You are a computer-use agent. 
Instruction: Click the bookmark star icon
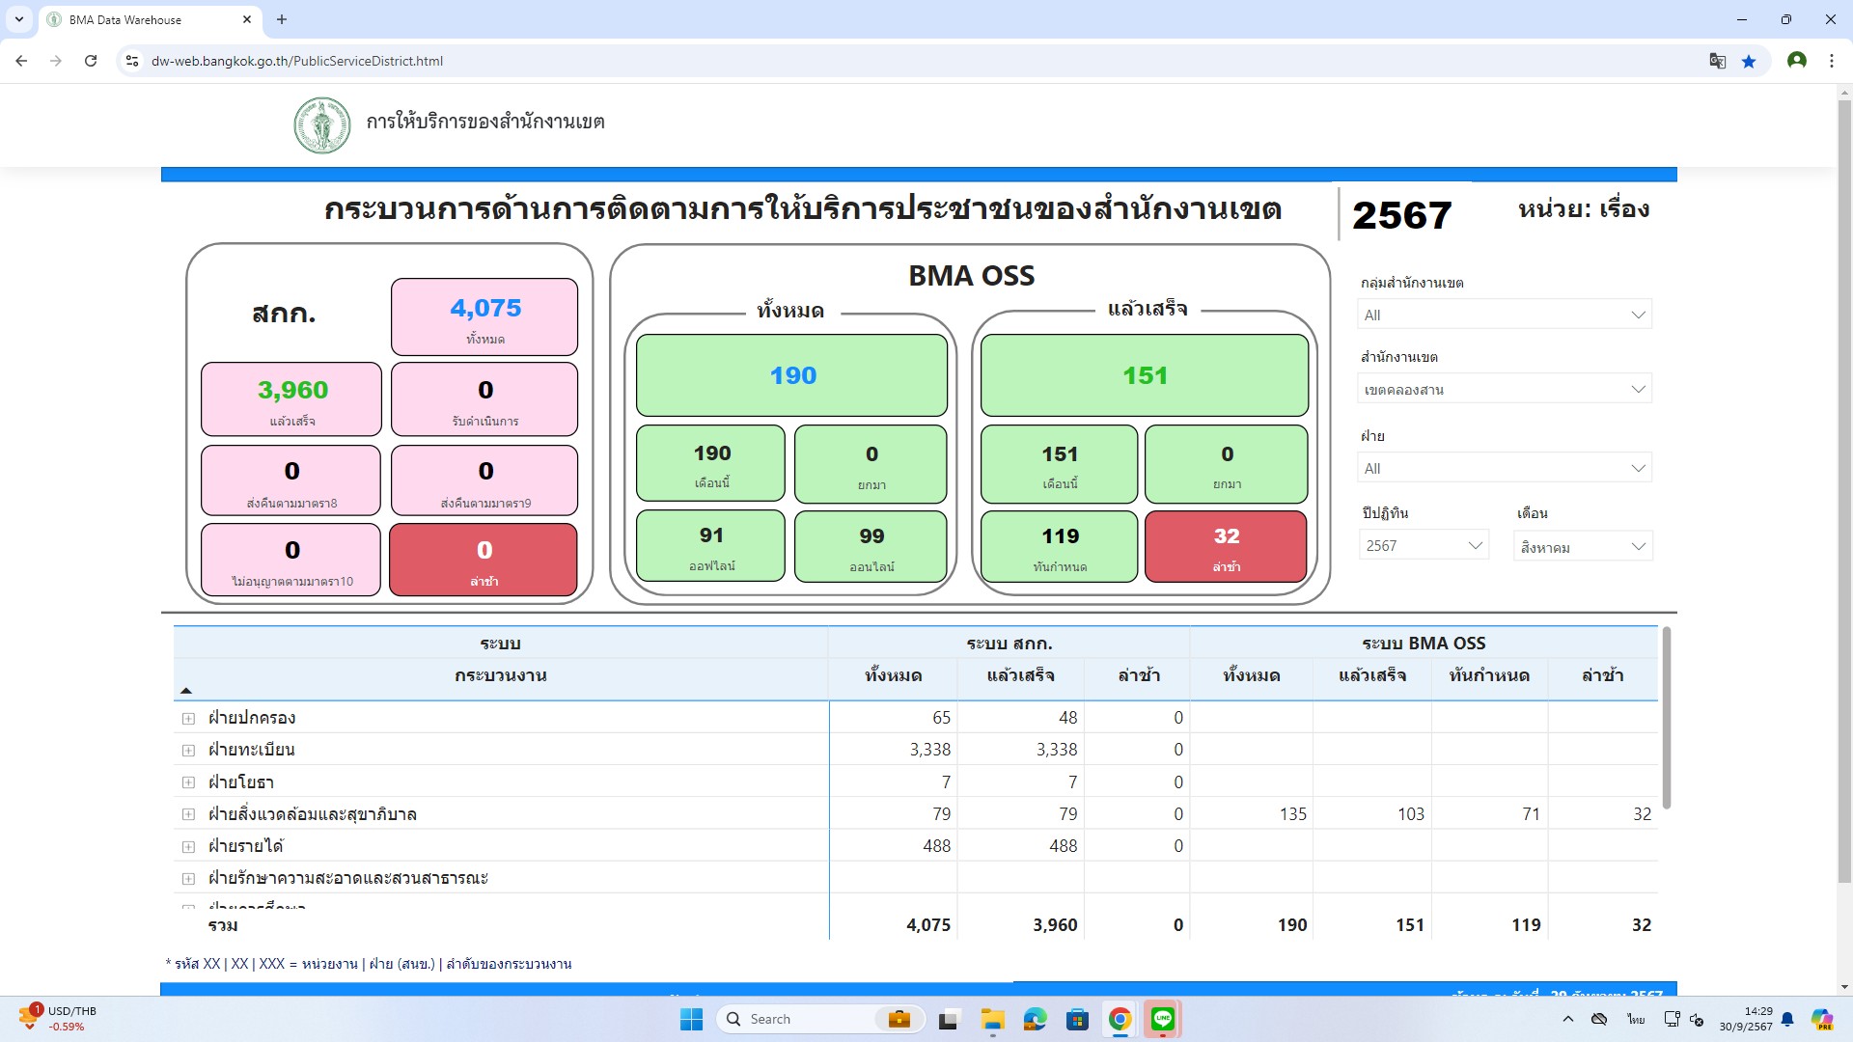point(1749,61)
